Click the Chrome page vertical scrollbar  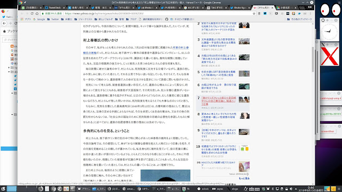(x=313, y=59)
